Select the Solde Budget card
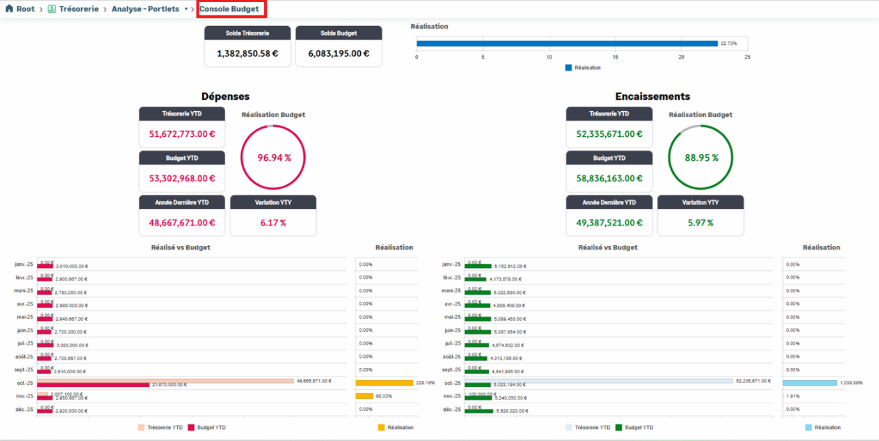 click(x=338, y=47)
